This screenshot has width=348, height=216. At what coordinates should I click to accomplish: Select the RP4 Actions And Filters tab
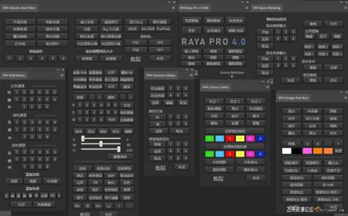pyautogui.click(x=19, y=8)
